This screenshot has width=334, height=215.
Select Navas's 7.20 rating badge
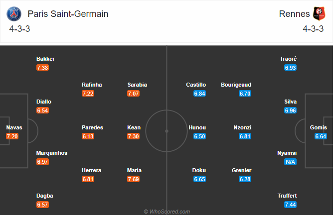(12, 136)
